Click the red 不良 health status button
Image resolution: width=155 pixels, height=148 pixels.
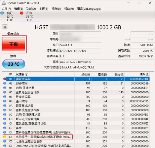pos(14,44)
